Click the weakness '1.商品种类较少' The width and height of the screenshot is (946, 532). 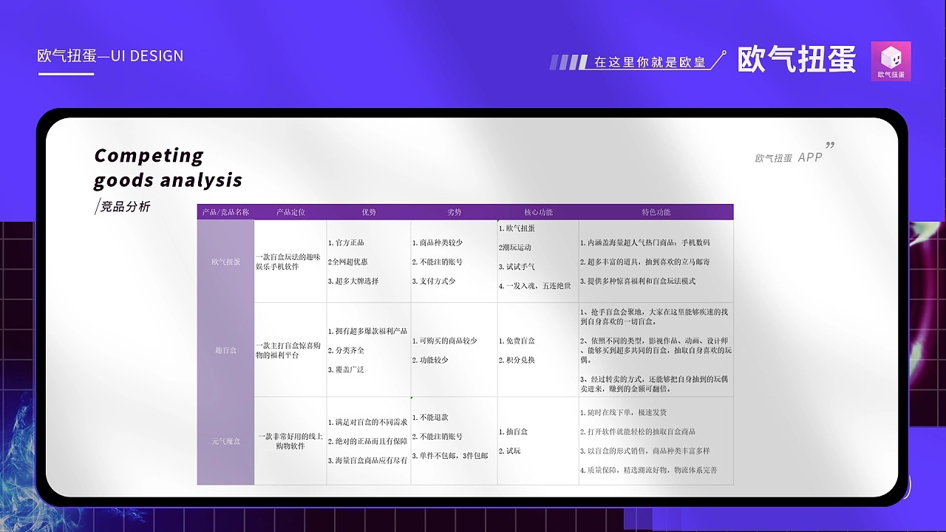[x=438, y=242]
